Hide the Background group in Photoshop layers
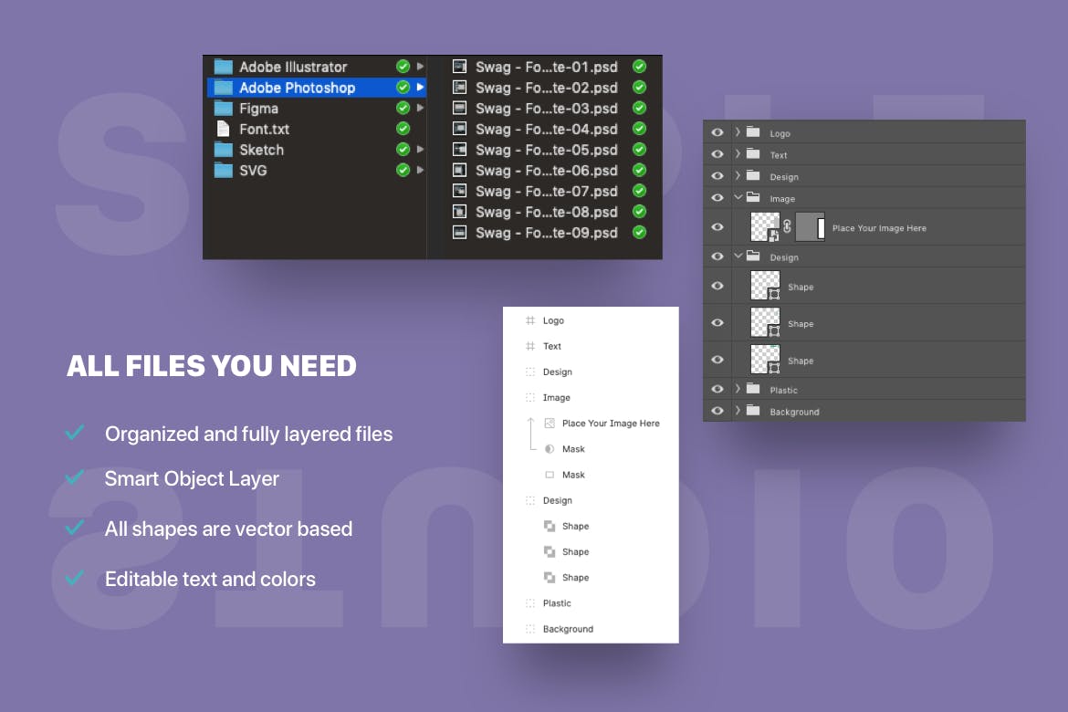The image size is (1068, 712). pyautogui.click(x=717, y=411)
